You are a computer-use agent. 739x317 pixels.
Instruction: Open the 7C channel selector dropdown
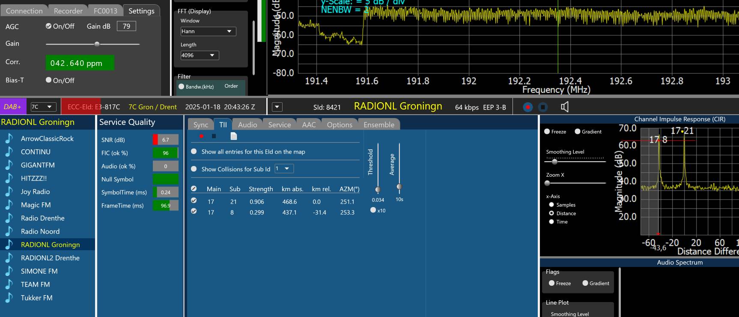click(43, 107)
